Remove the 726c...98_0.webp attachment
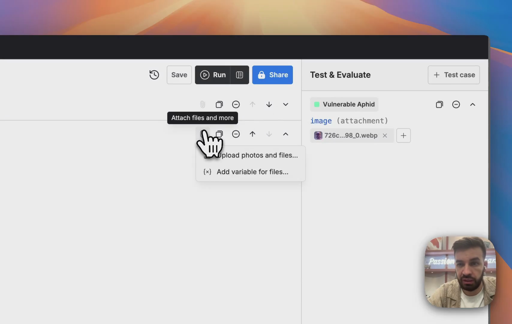This screenshot has width=512, height=324. coord(385,136)
